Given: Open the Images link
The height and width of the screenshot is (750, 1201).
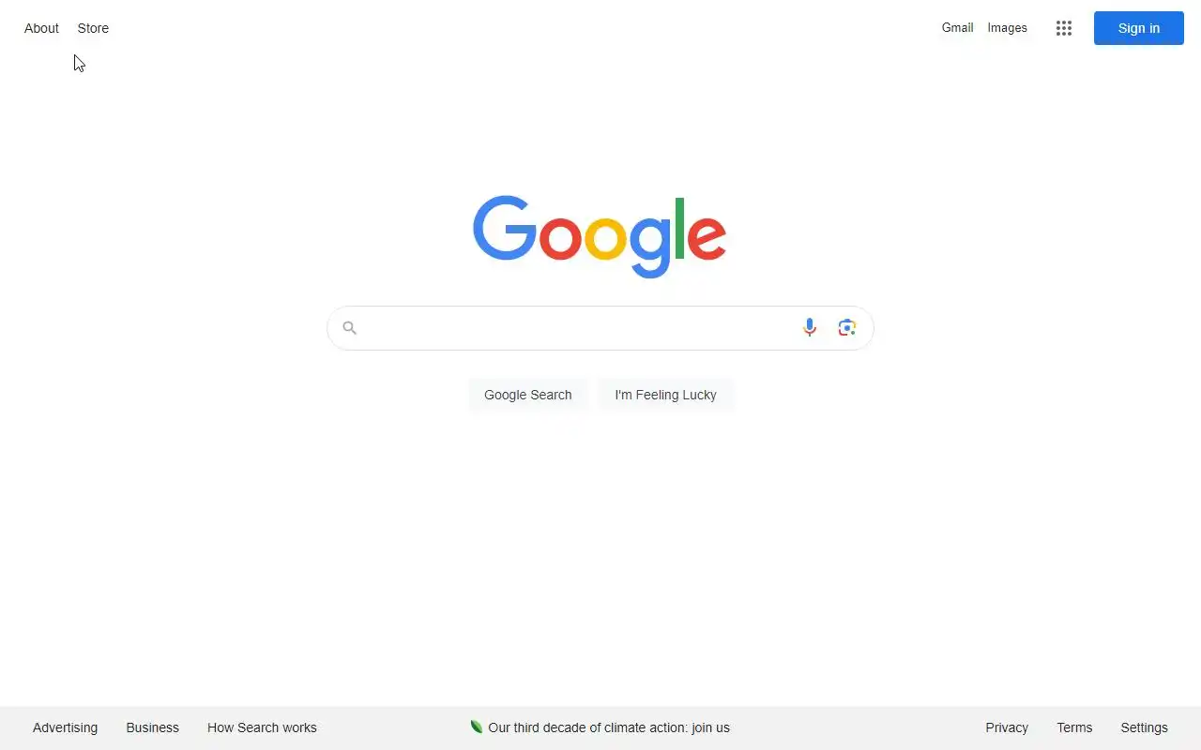Looking at the screenshot, I should pyautogui.click(x=1007, y=28).
